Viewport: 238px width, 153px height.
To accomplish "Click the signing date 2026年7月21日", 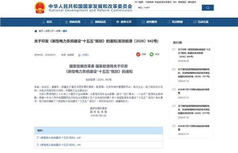I will point(98,116).
